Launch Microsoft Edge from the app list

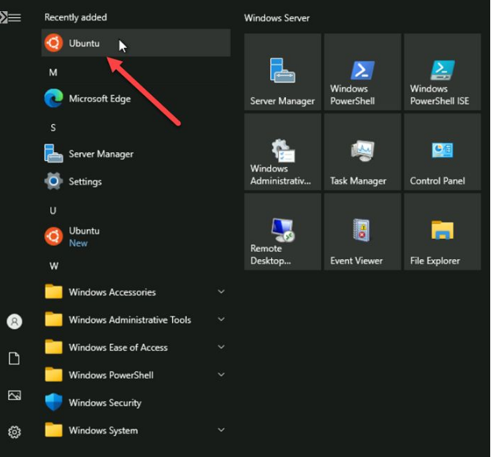[136, 99]
